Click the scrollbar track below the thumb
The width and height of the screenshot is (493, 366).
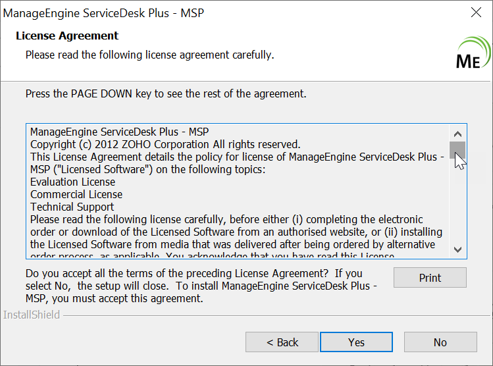coord(458,204)
